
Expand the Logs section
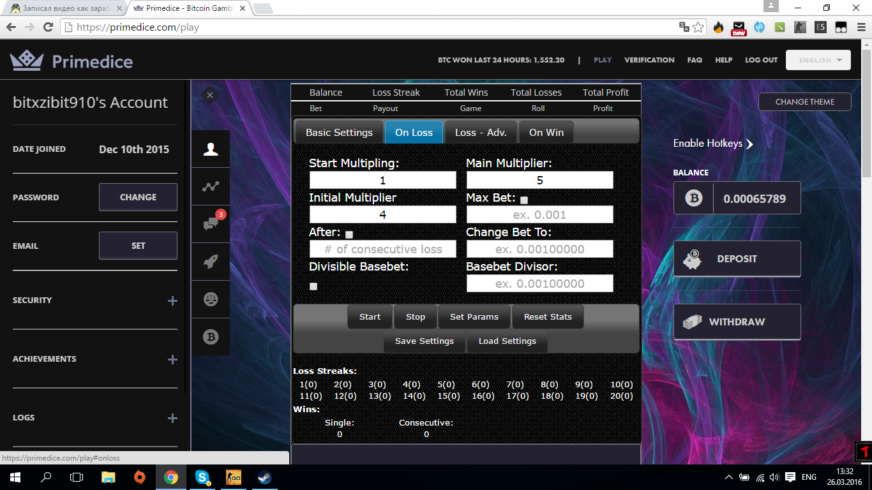[x=172, y=418]
